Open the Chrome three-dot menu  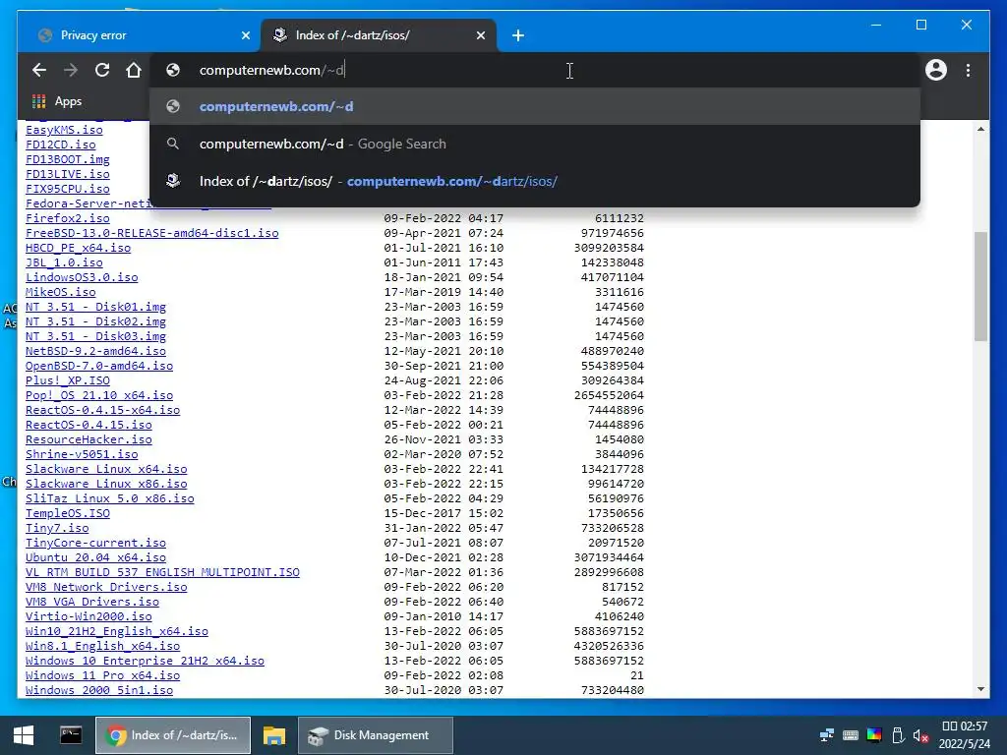968,70
